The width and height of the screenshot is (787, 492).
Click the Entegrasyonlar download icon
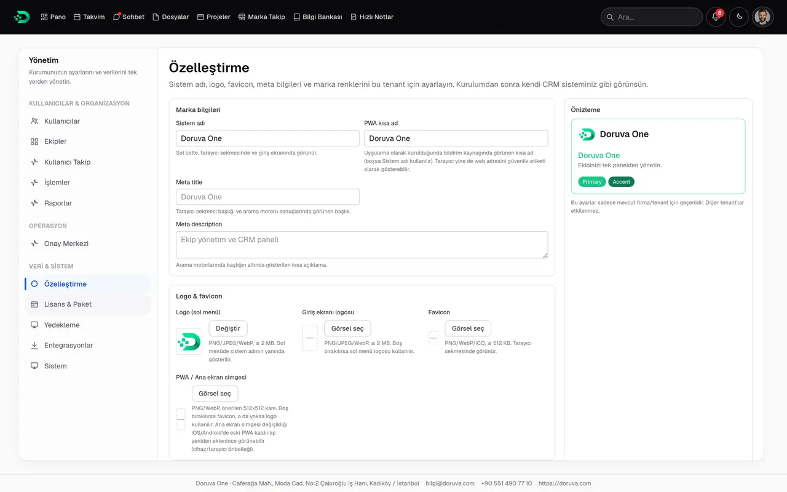coord(34,346)
